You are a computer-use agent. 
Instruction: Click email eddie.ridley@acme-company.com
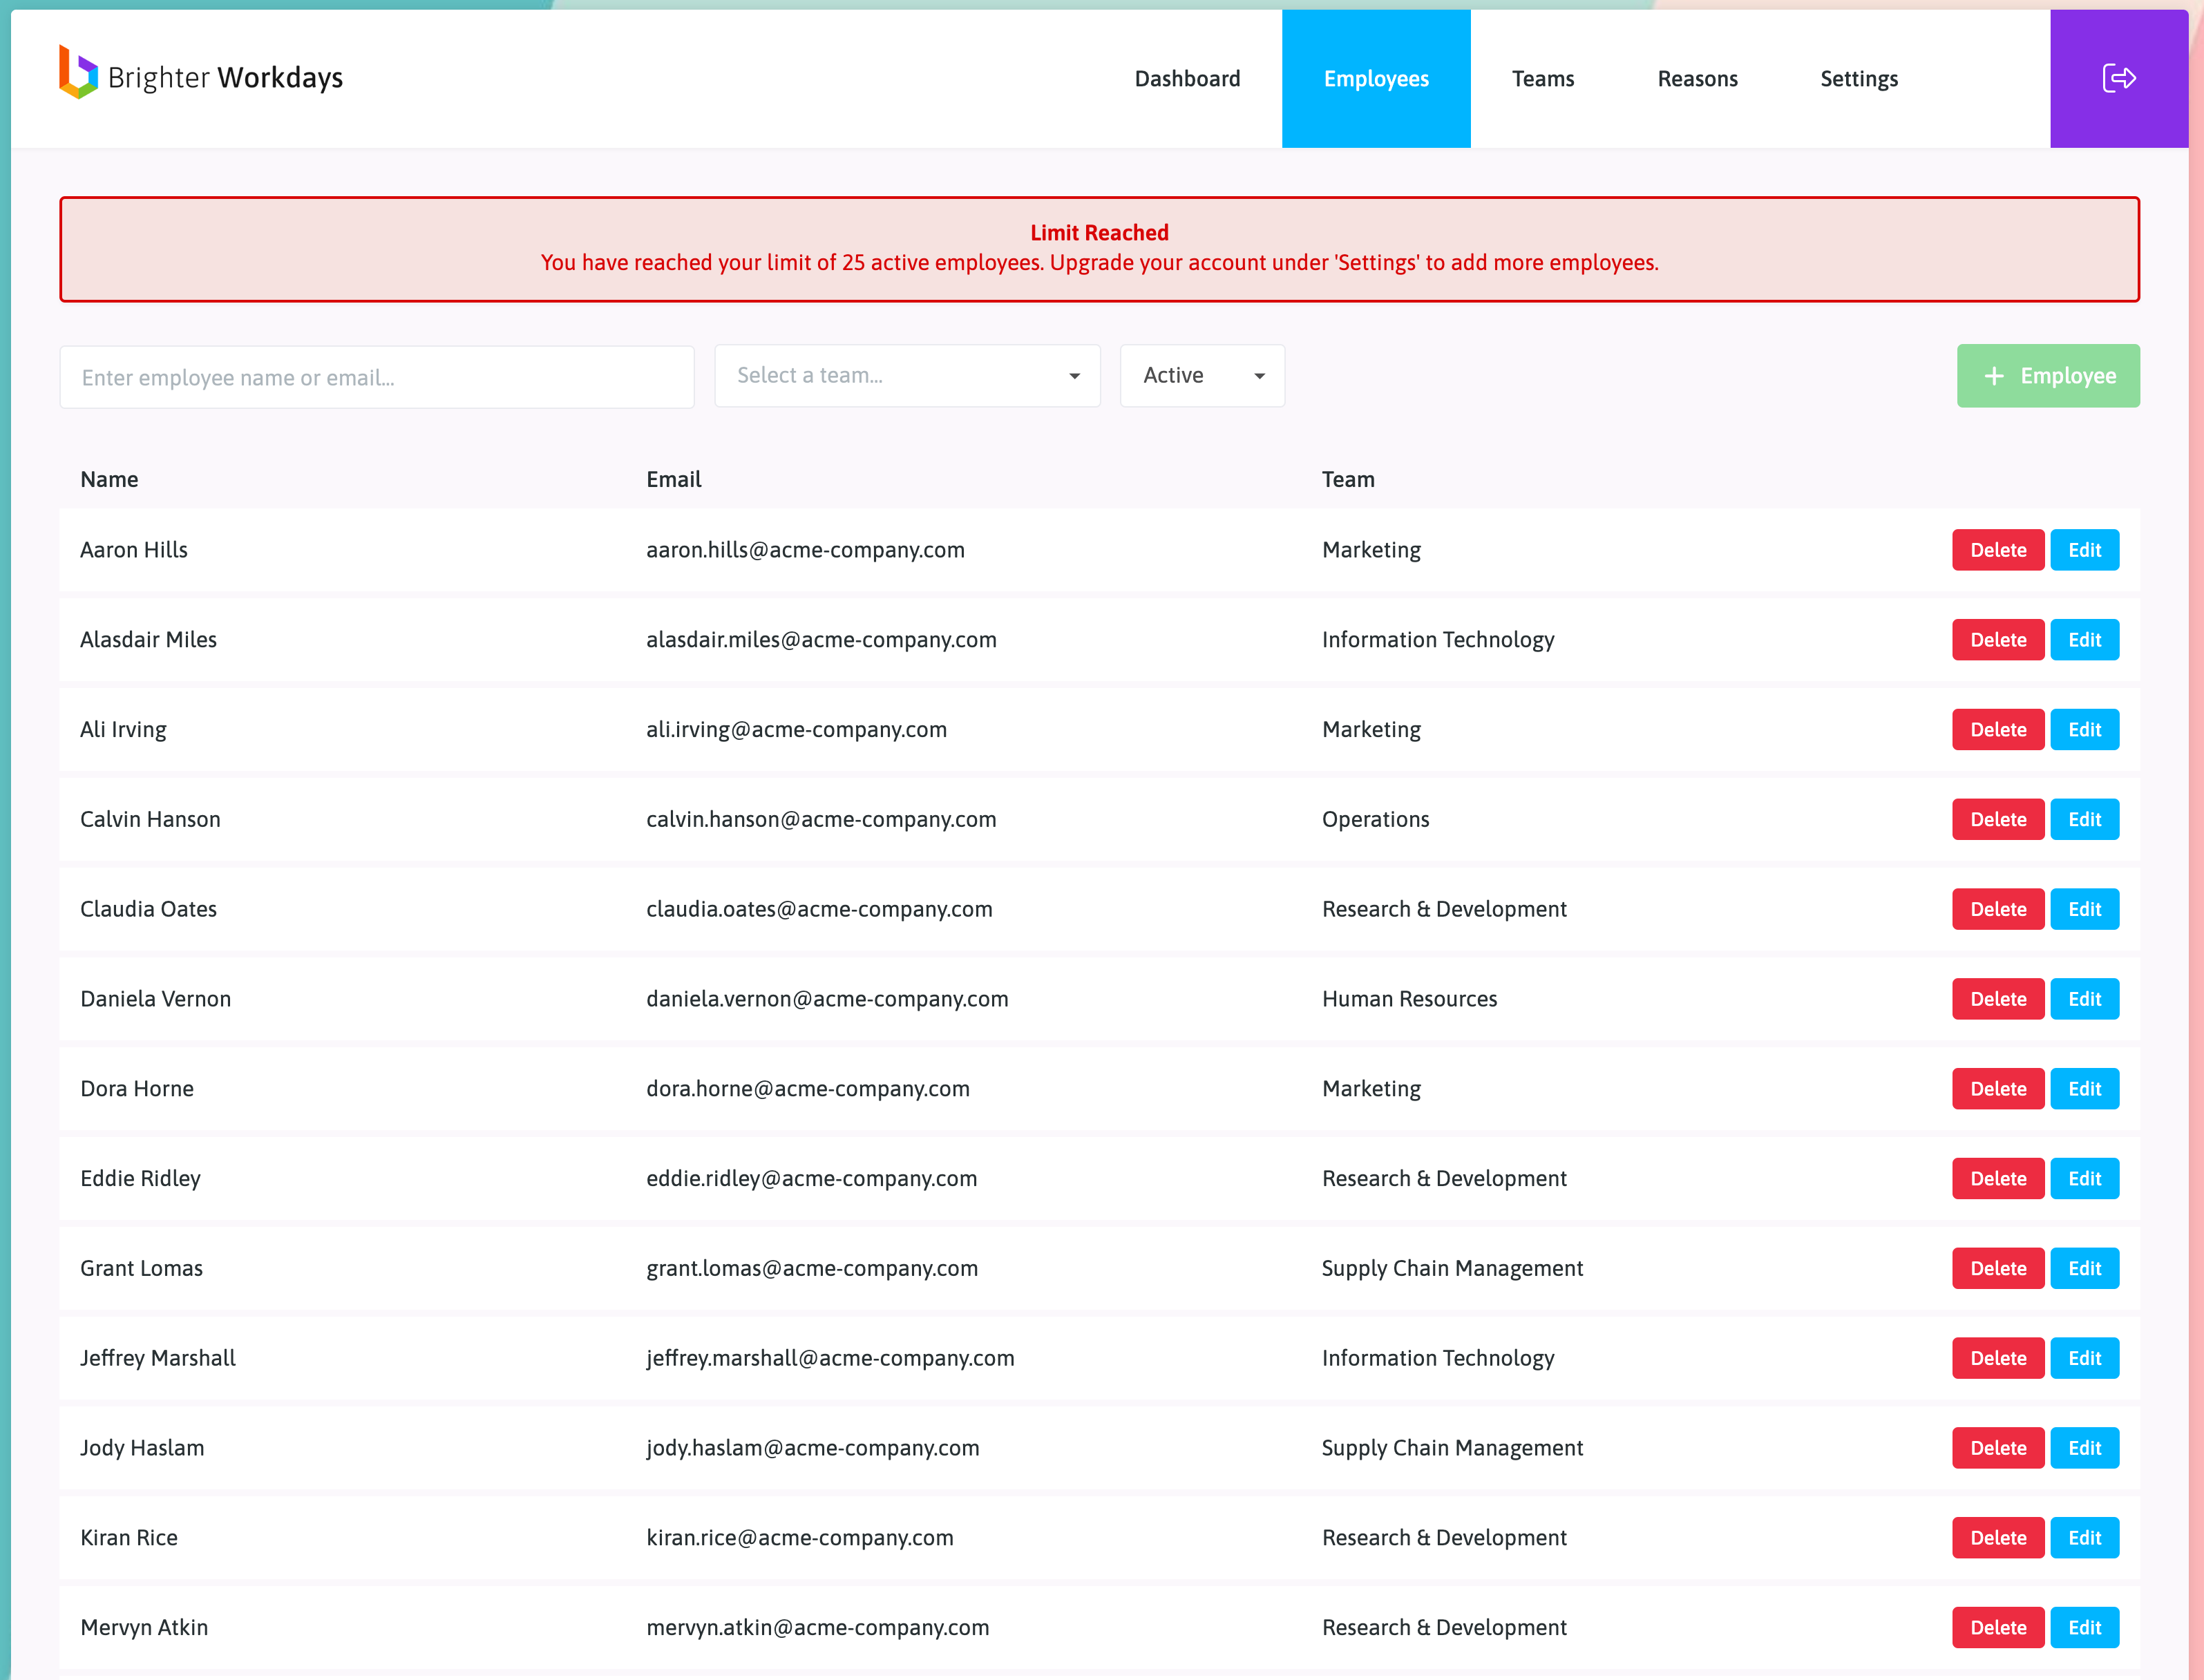pos(811,1179)
